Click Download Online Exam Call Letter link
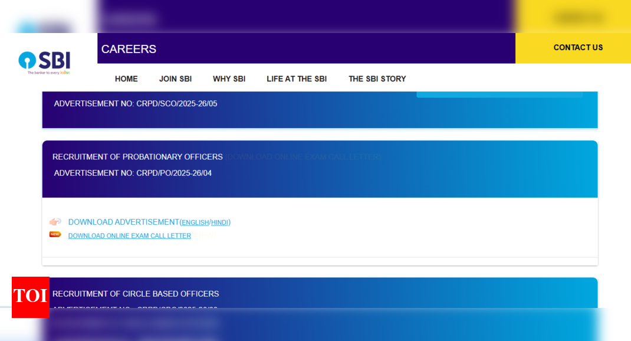 (x=130, y=236)
